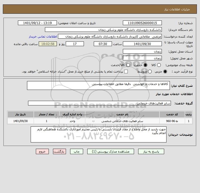Click the request creator name field
This screenshot has width=200, height=193.
click(110, 37)
